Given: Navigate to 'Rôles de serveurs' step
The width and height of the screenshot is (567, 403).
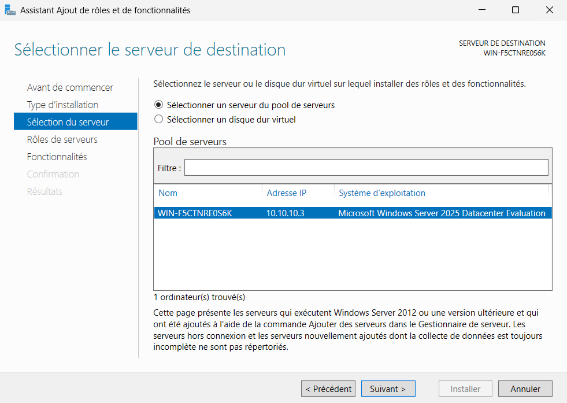Looking at the screenshot, I should [x=62, y=139].
